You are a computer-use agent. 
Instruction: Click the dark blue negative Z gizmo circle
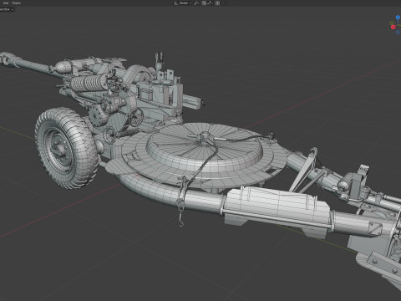[x=398, y=33]
